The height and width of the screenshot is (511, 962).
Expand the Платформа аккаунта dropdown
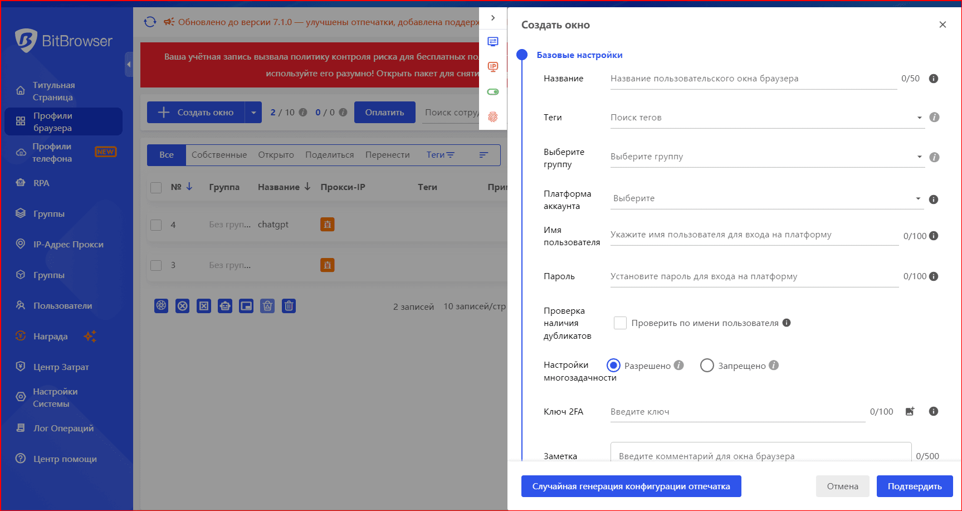coord(766,198)
